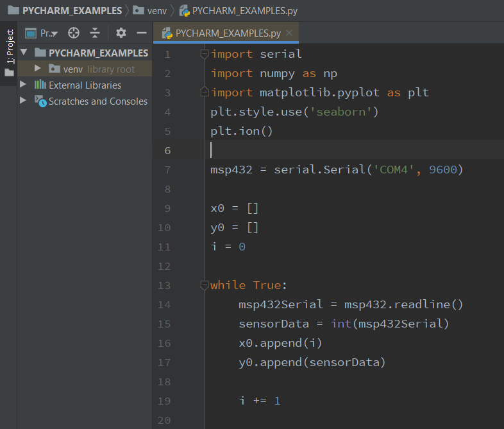
Task: Expand the Scratches and Consoles node
Action: [x=24, y=101]
